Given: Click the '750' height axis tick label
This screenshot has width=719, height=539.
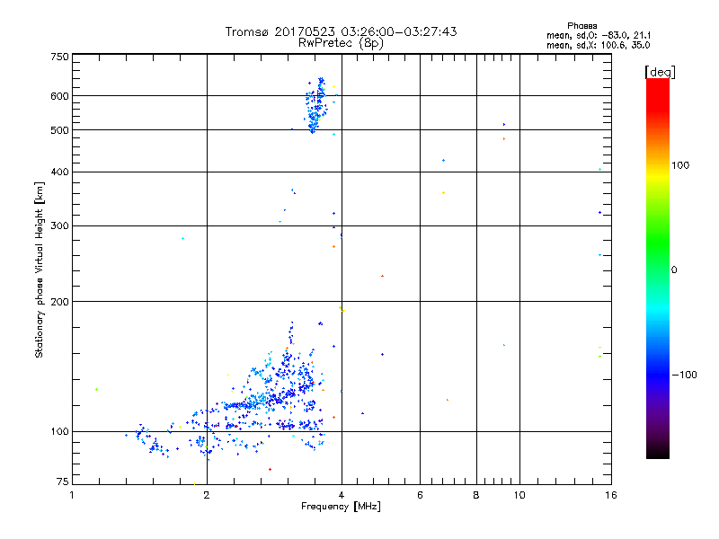Looking at the screenshot, I should click(x=59, y=57).
